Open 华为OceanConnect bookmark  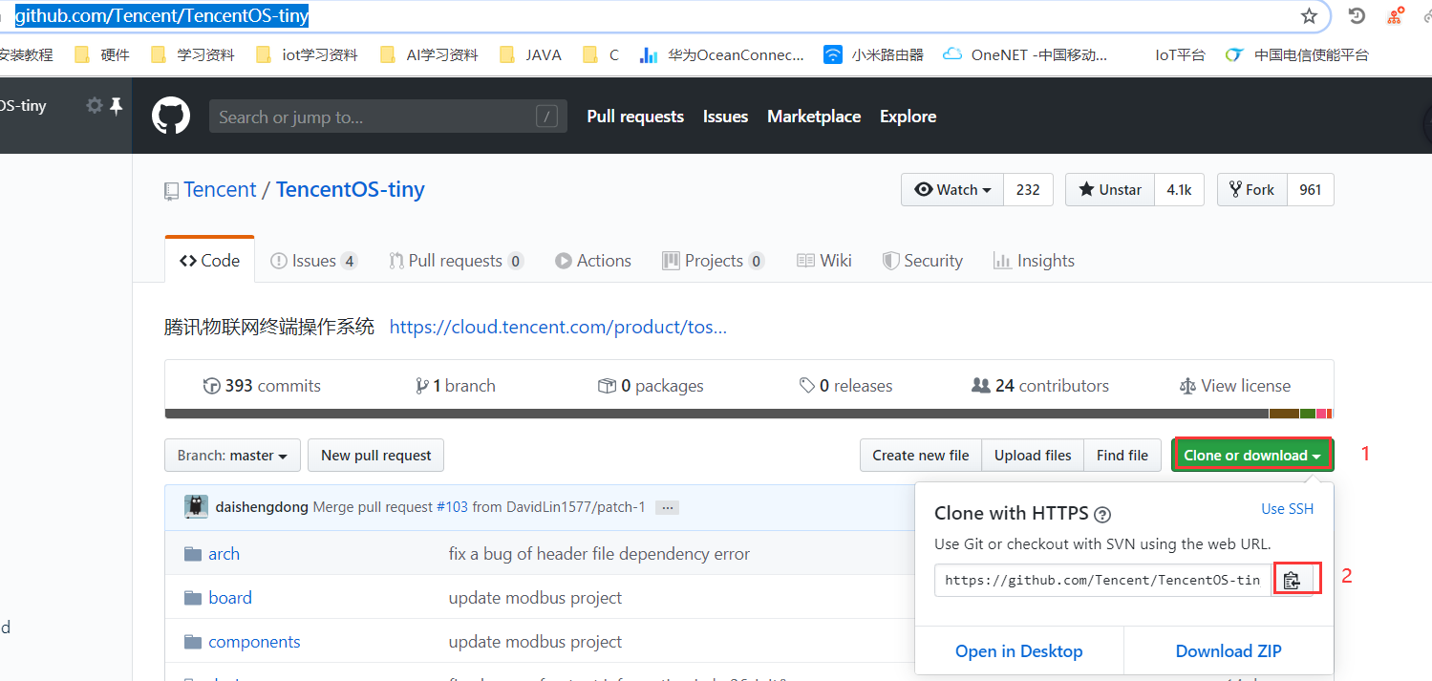(x=722, y=54)
